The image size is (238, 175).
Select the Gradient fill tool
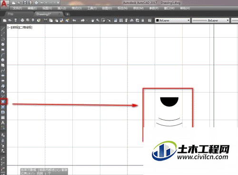coord(3,107)
